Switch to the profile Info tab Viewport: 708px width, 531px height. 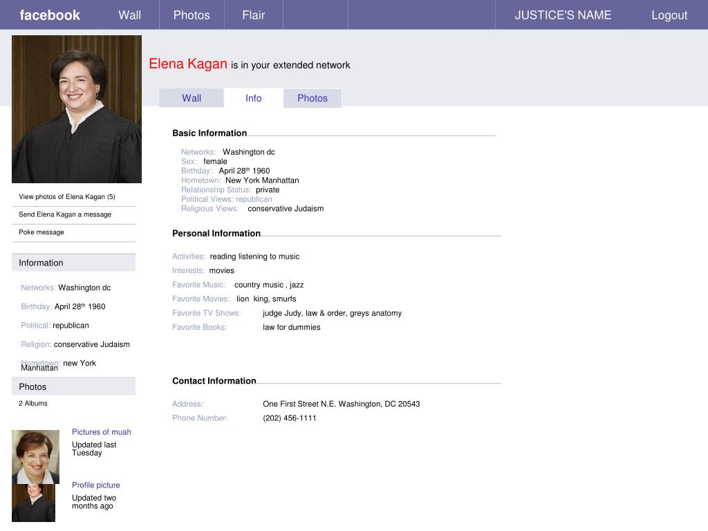[x=253, y=98]
